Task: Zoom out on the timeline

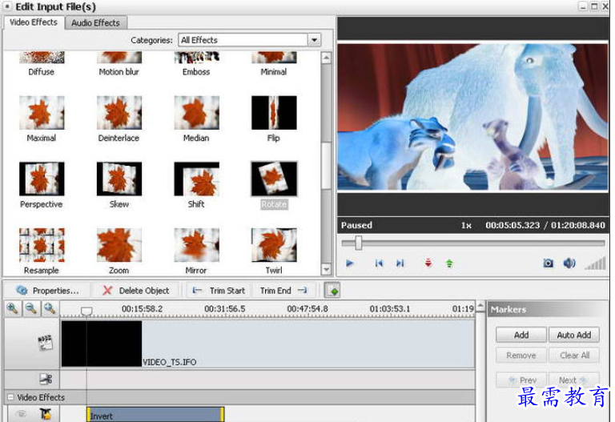Action: coord(31,308)
